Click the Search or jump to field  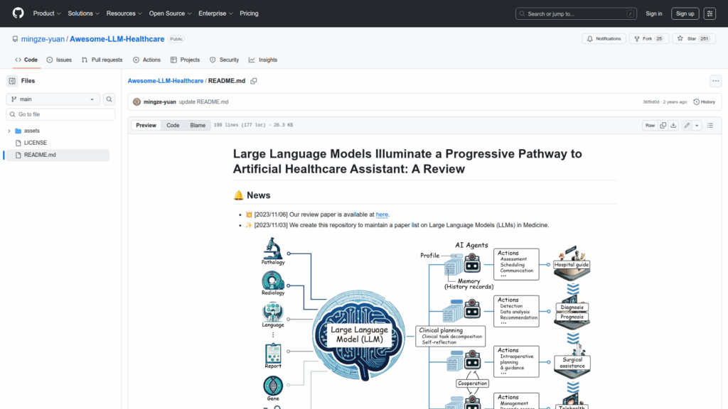(x=576, y=13)
